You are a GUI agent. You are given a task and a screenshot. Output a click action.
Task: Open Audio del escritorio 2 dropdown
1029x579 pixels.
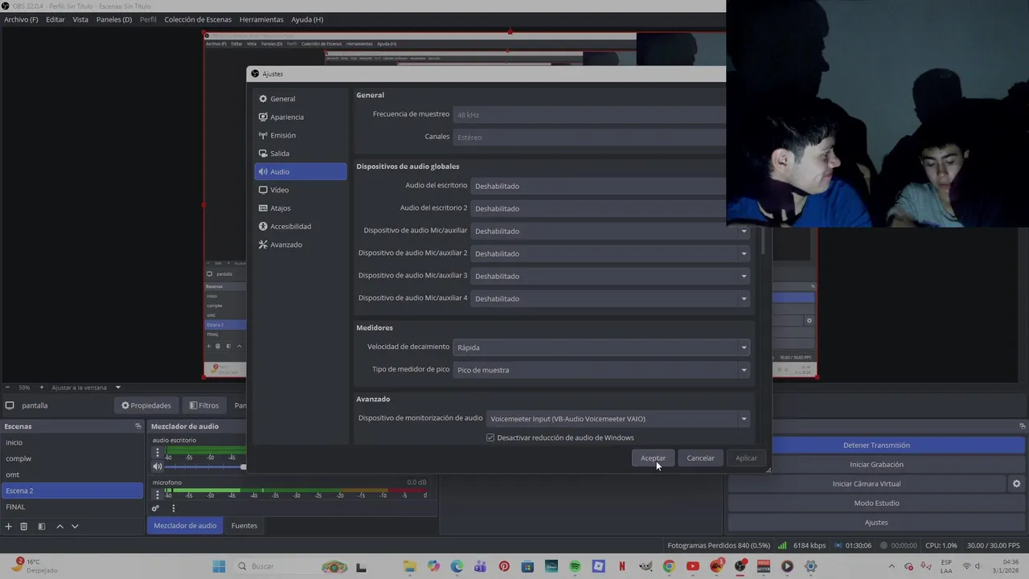pyautogui.click(x=598, y=208)
